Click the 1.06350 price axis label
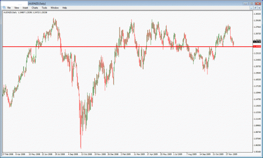The height and width of the screenshot is (158, 263). tap(257, 145)
